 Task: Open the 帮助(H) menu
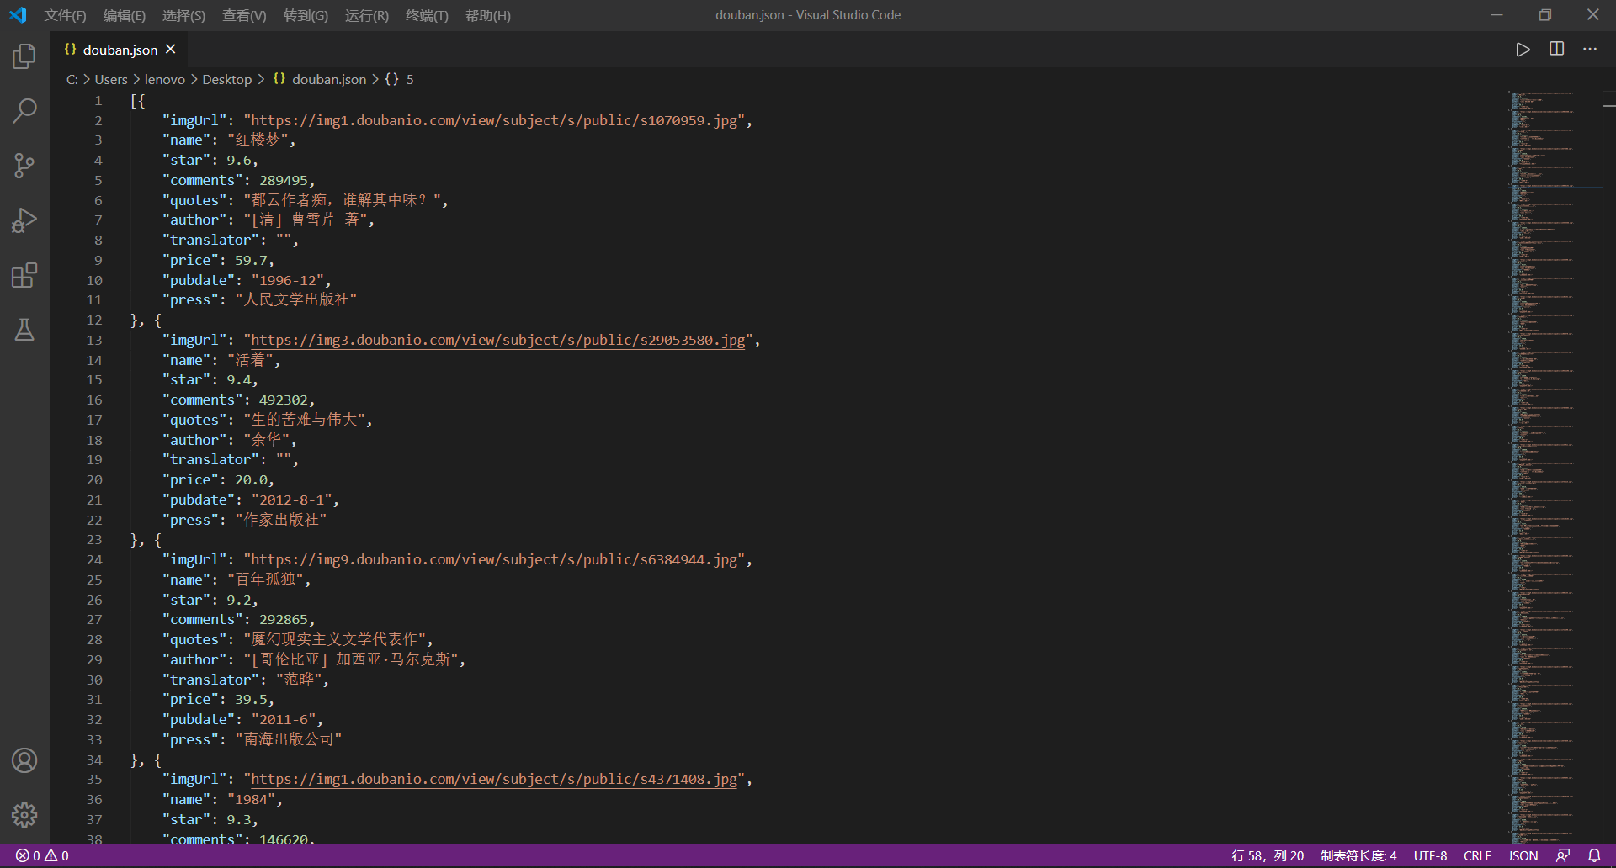tap(488, 15)
